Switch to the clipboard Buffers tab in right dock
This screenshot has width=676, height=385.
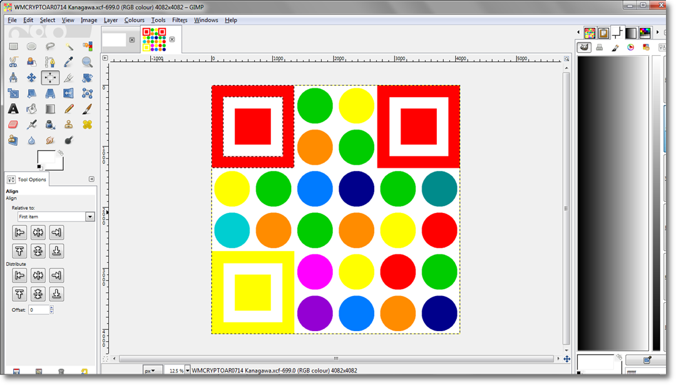pos(603,33)
